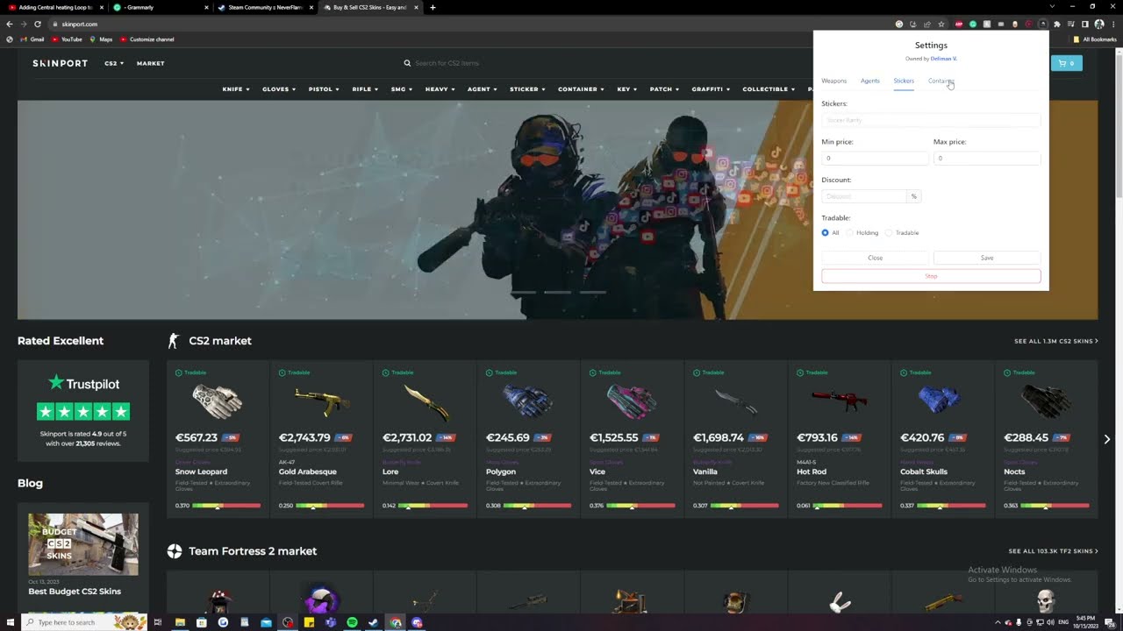Select the Holding radio option
Screen dimensions: 1123x631
click(850, 232)
